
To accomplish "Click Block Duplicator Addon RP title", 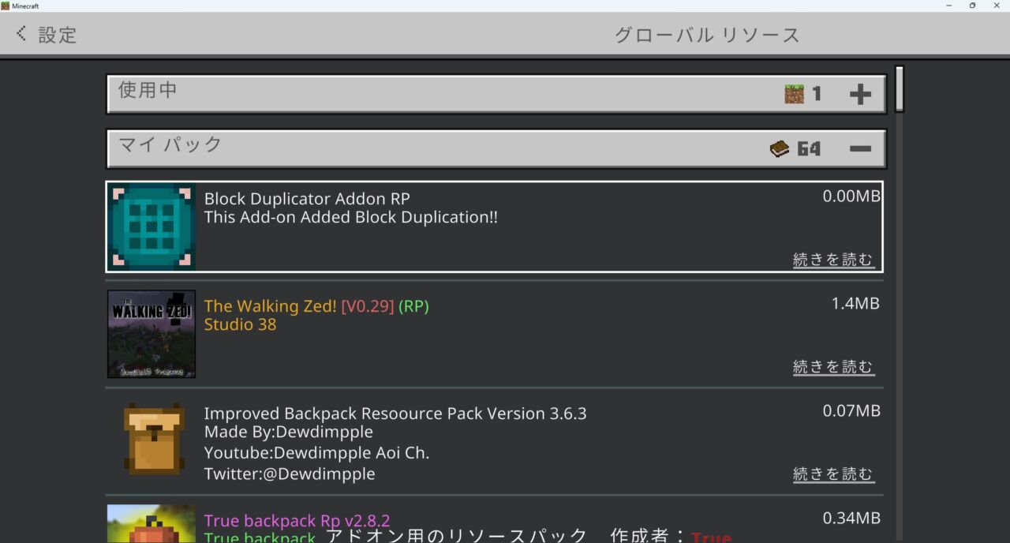I will [307, 198].
